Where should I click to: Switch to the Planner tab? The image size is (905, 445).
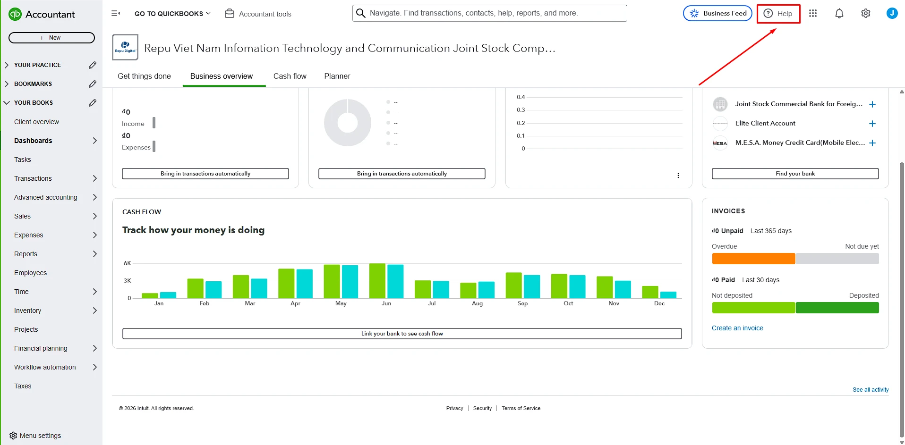[x=337, y=76]
